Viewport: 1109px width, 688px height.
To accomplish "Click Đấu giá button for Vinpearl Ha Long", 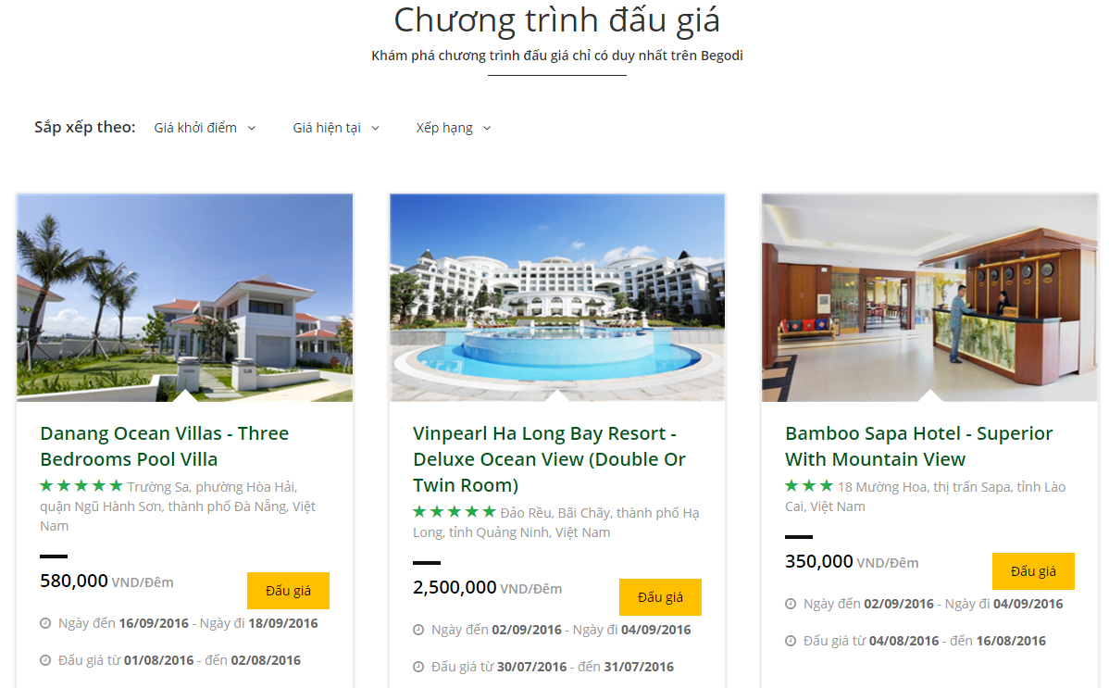I will coord(661,596).
